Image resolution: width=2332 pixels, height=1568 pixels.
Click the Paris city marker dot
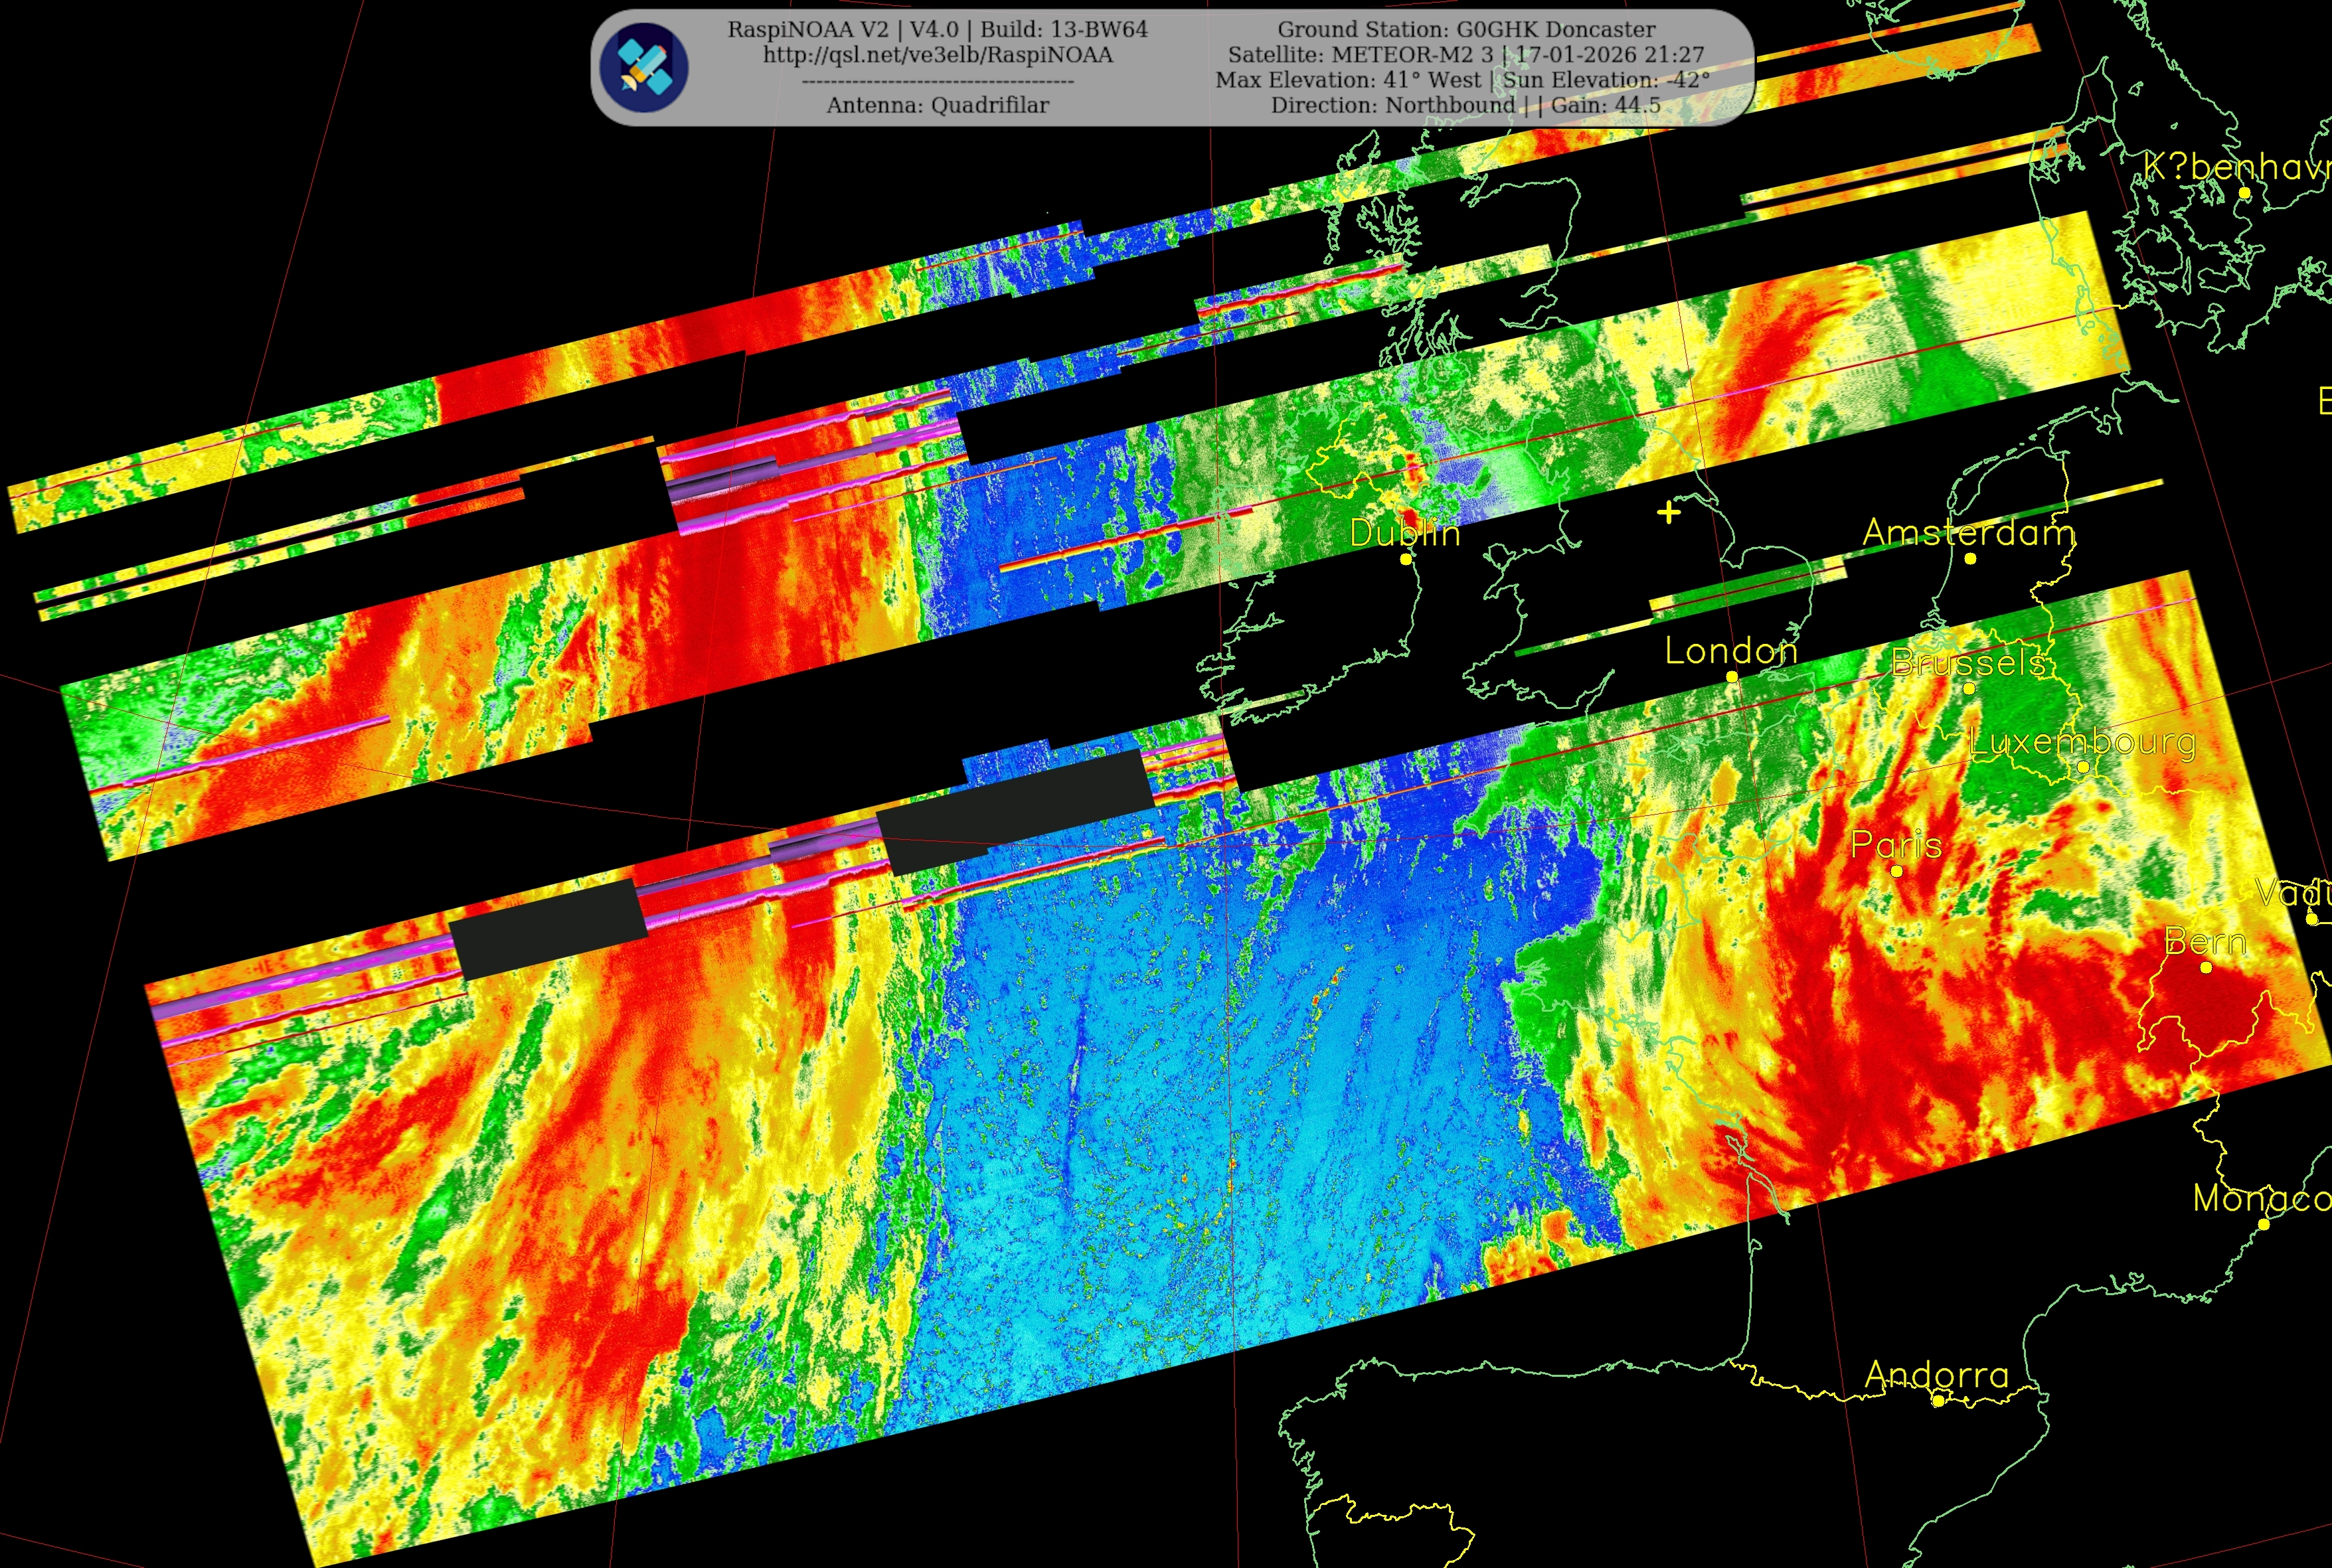coord(1896,871)
